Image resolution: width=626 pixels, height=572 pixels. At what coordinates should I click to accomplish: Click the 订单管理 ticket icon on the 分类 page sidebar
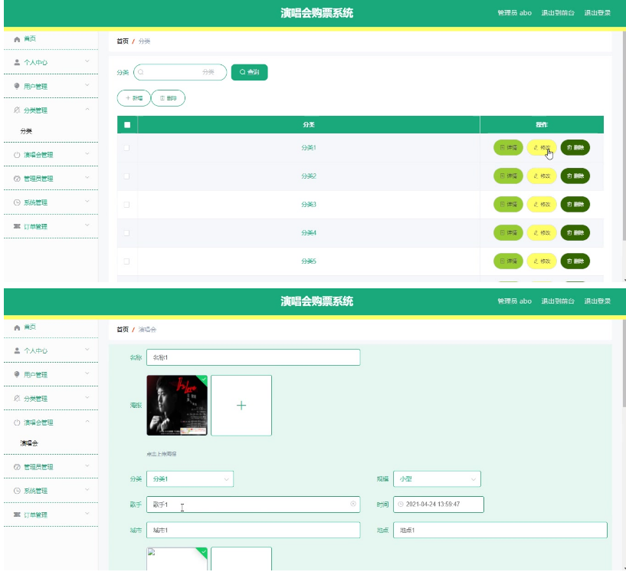point(17,226)
